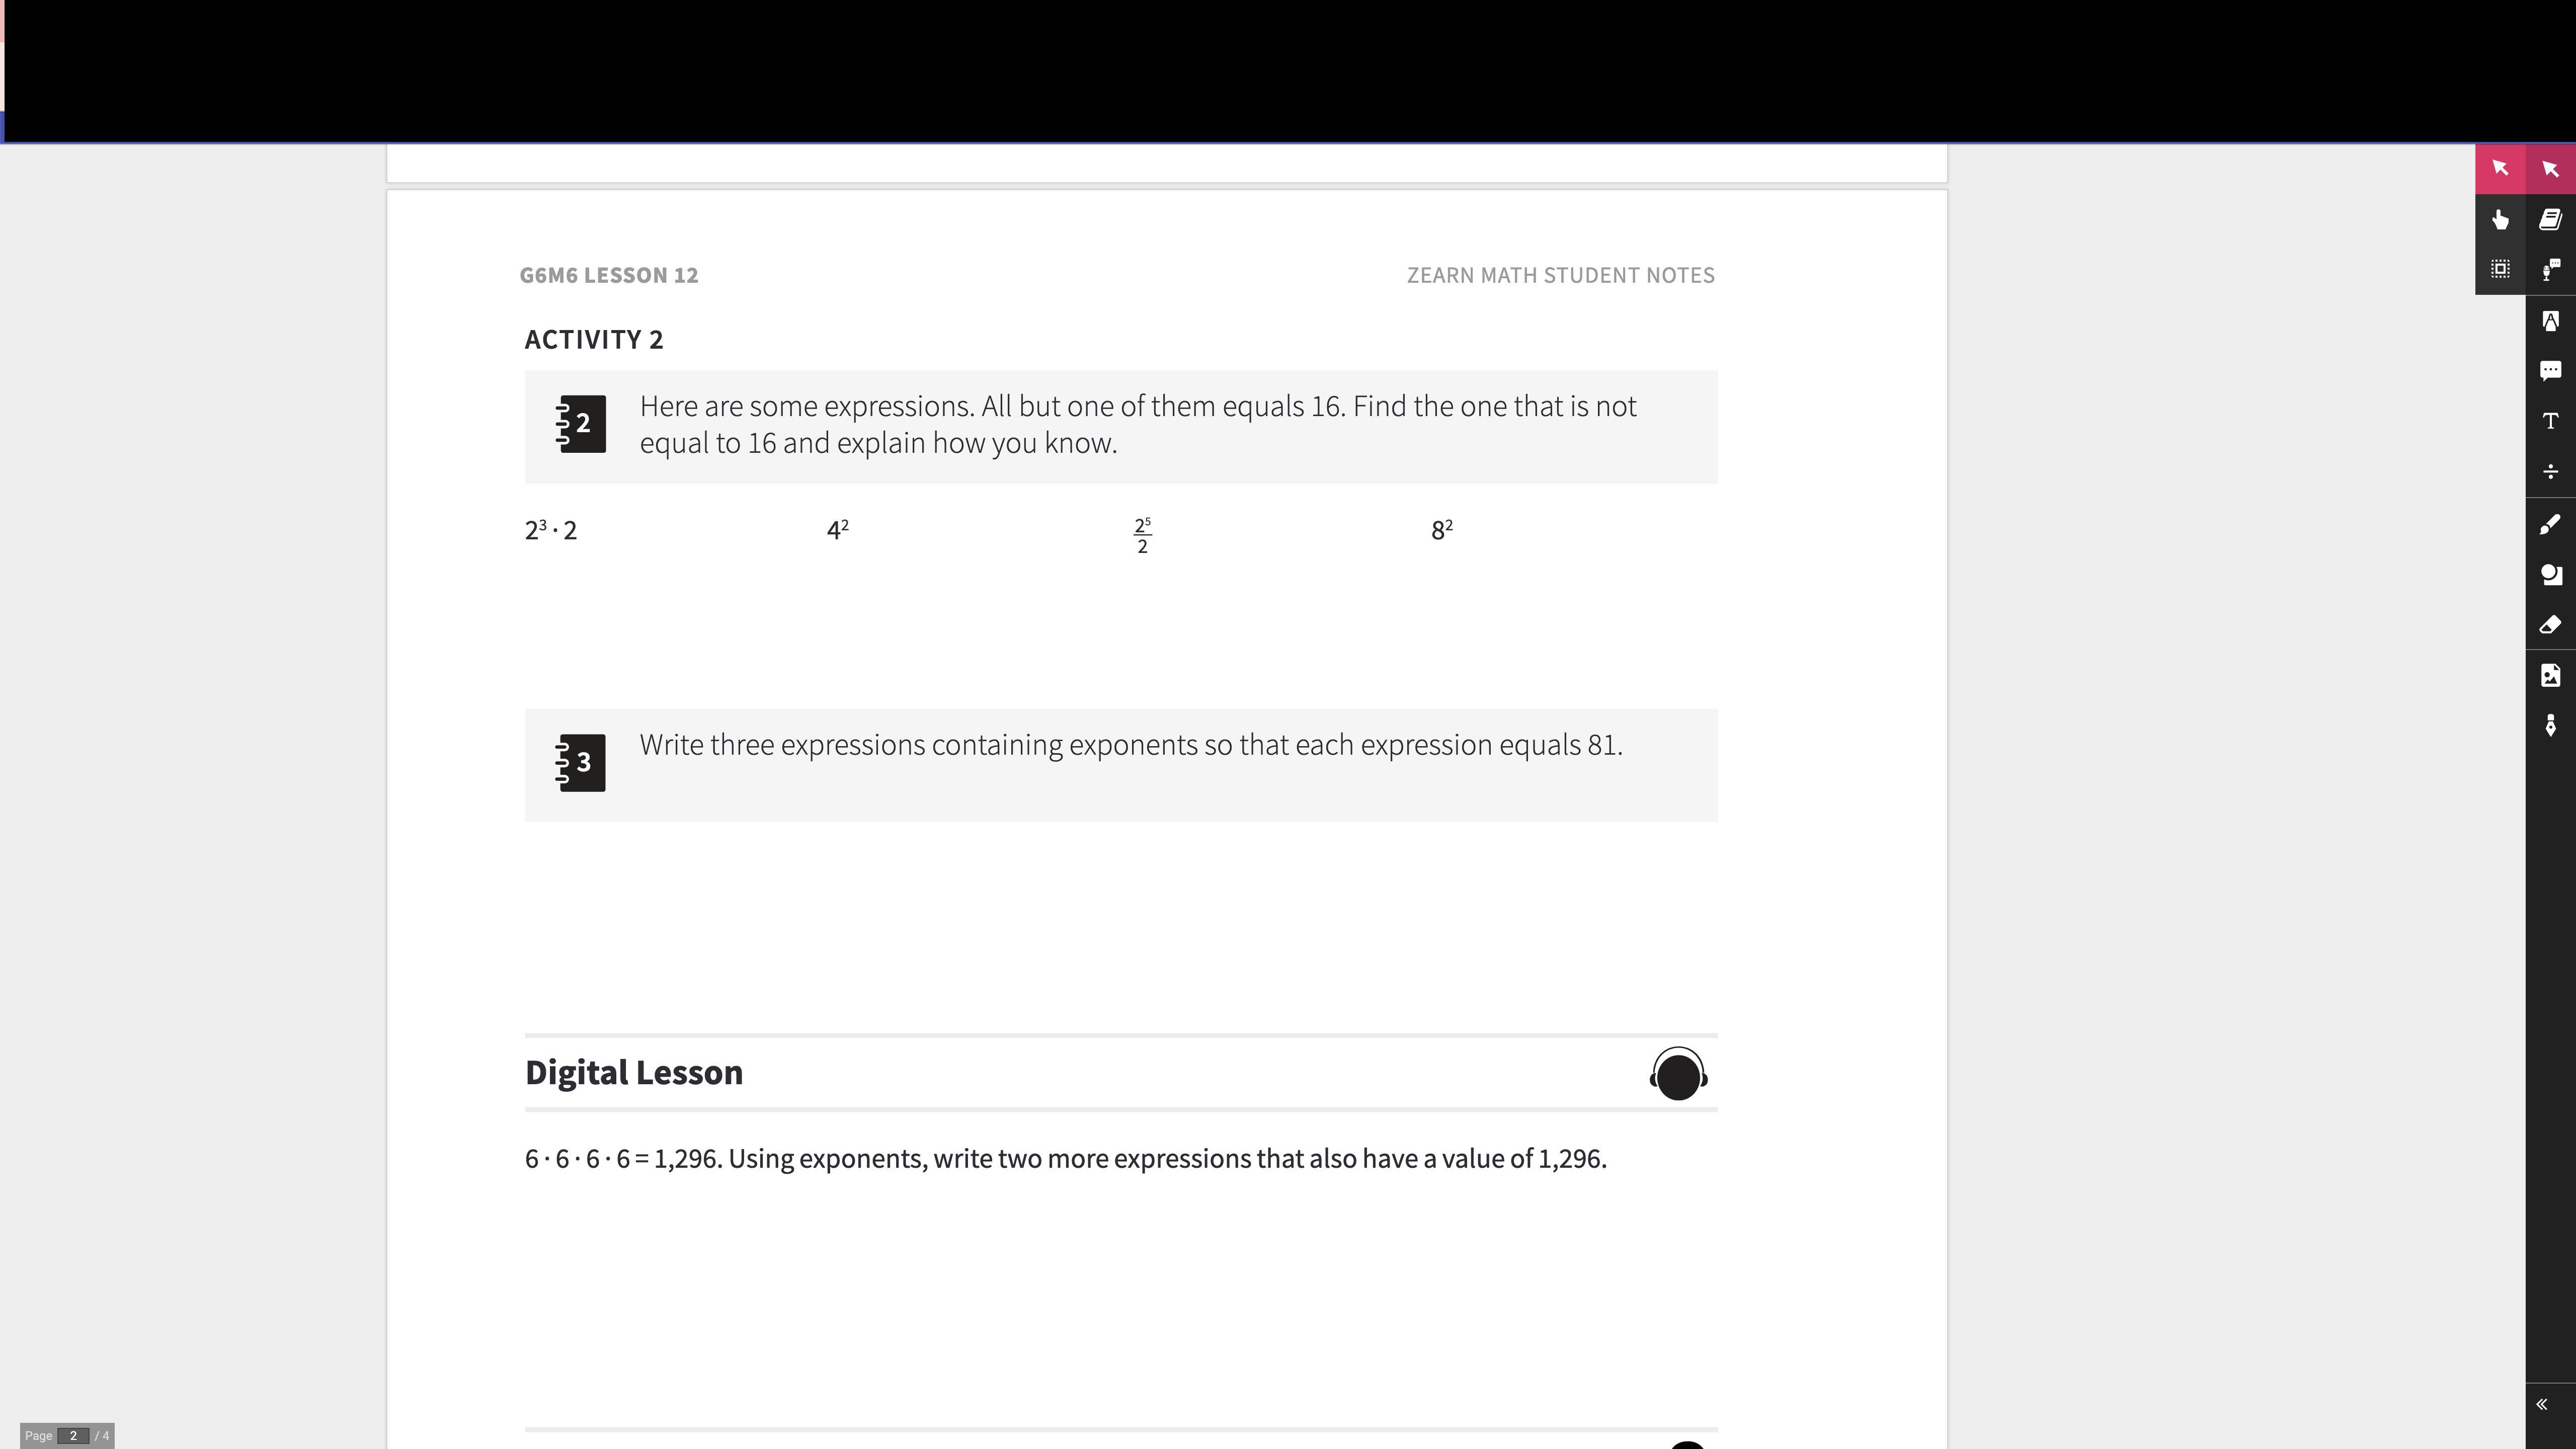Screen dimensions: 2576x1449
Task: Select the hand pan tool
Action: (2500, 219)
